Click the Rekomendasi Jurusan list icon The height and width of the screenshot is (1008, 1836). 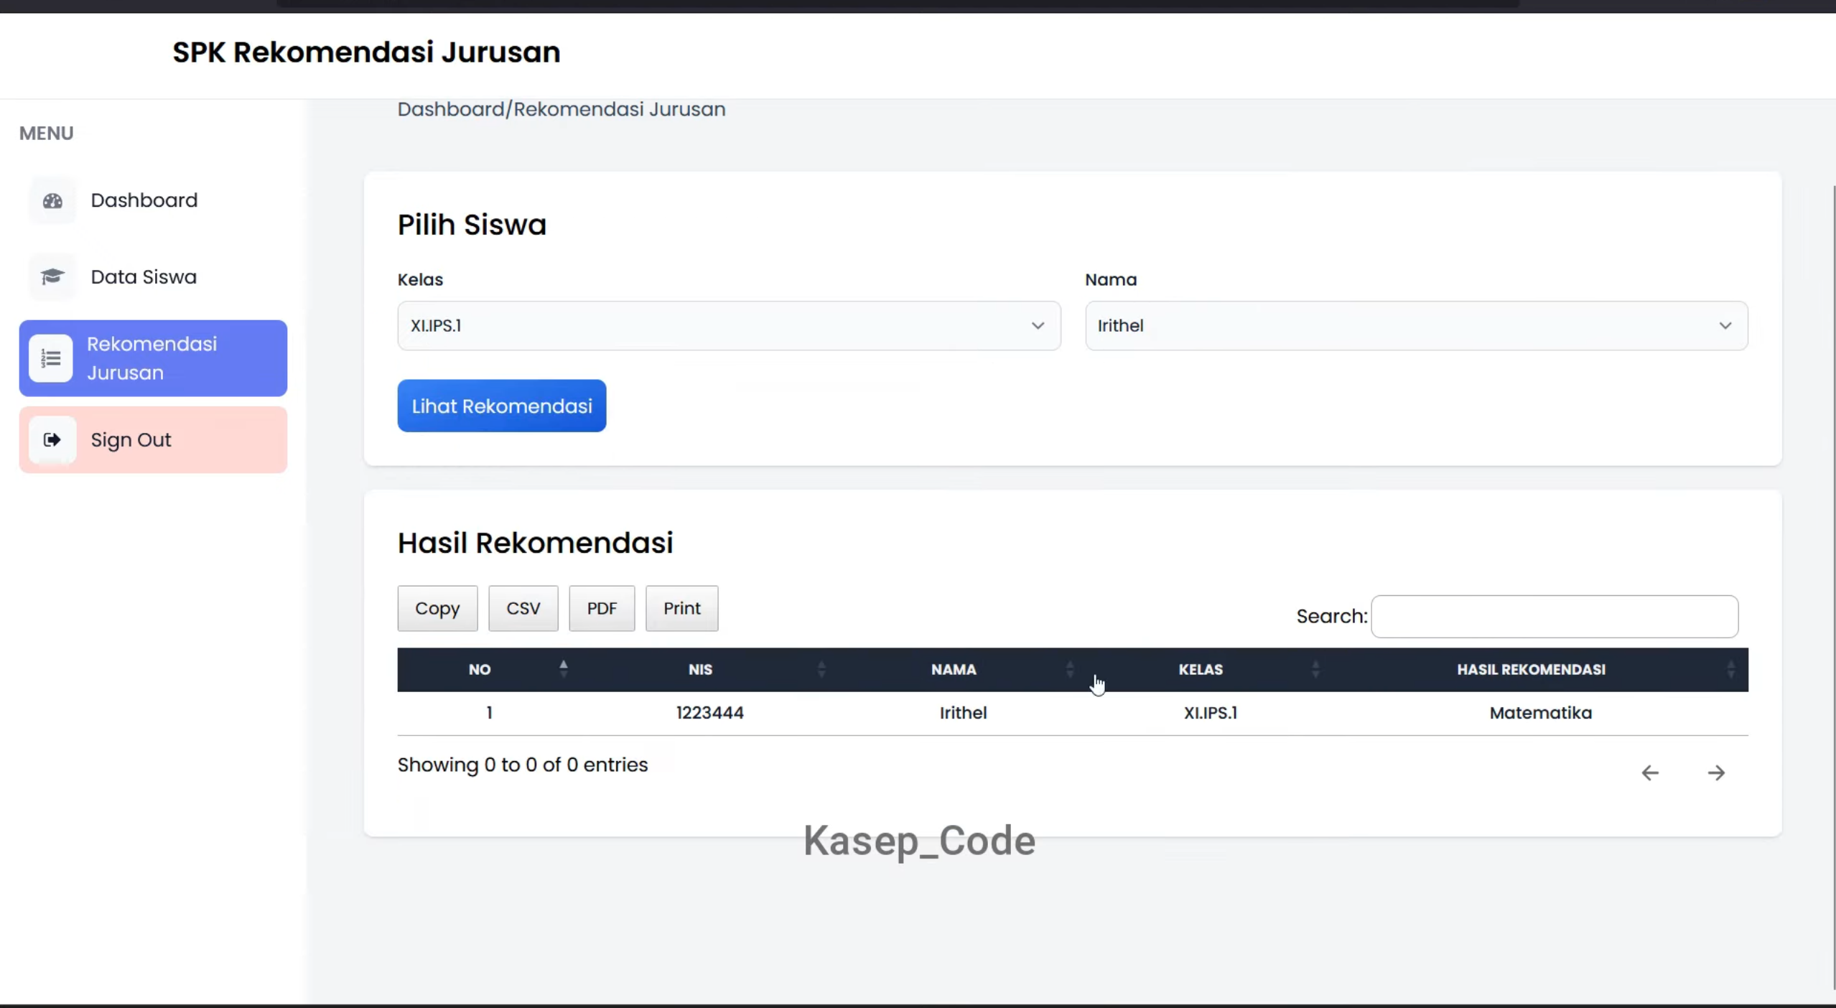click(50, 358)
